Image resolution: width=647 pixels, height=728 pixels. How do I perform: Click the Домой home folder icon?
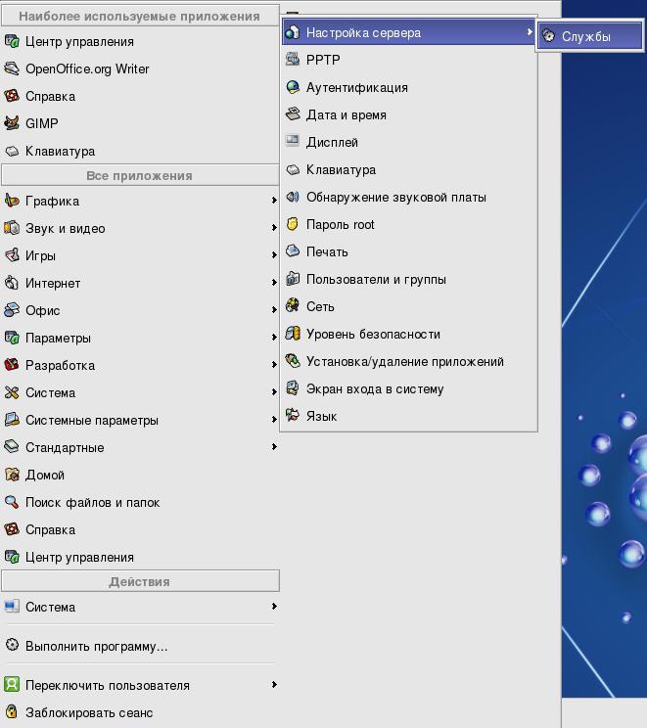tap(12, 475)
